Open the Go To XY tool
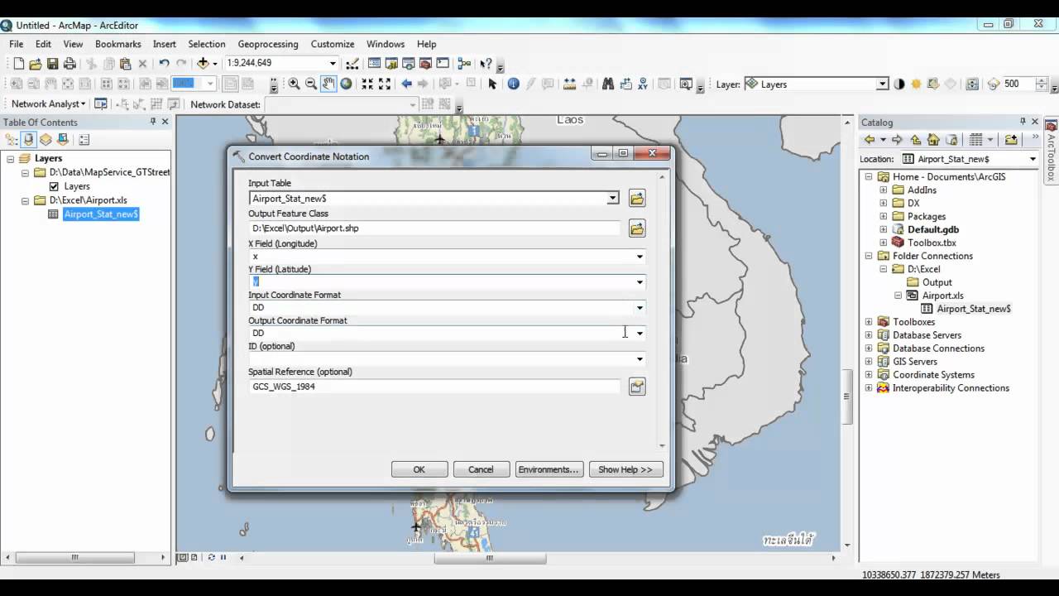Image resolution: width=1059 pixels, height=596 pixels. [643, 84]
